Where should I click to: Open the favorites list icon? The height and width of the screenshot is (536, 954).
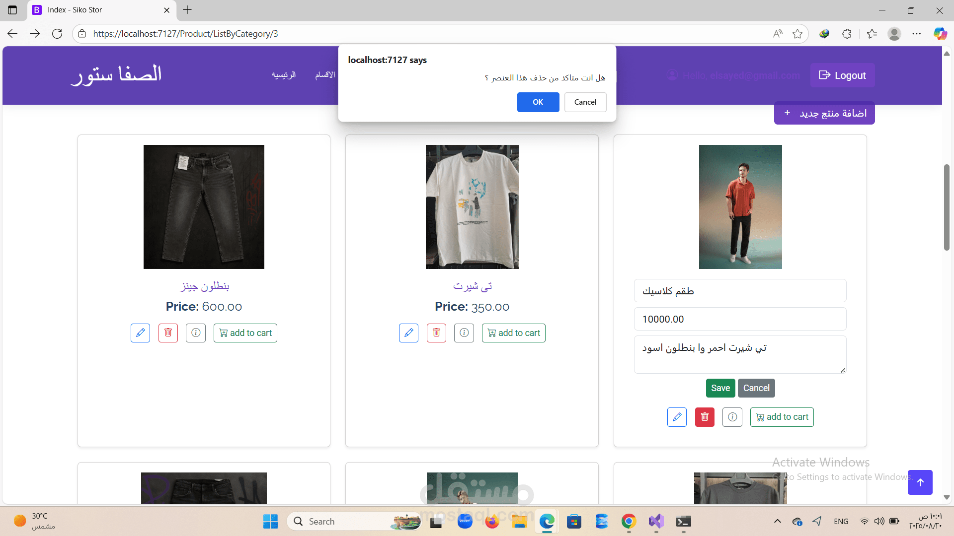pyautogui.click(x=872, y=34)
